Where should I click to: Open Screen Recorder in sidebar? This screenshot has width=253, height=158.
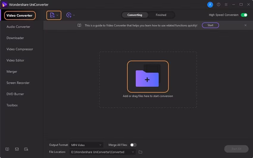pos(18,83)
